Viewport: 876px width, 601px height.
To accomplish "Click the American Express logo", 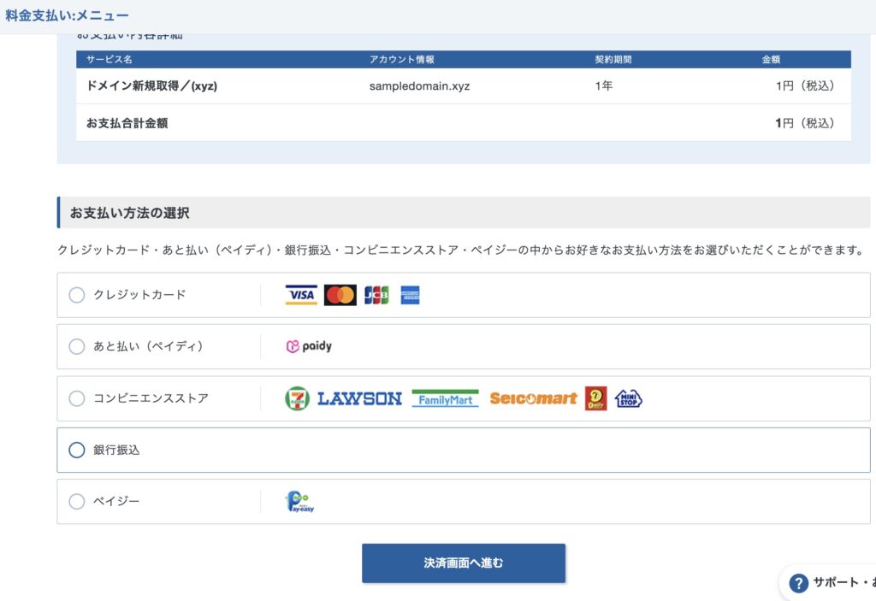I will click(411, 295).
